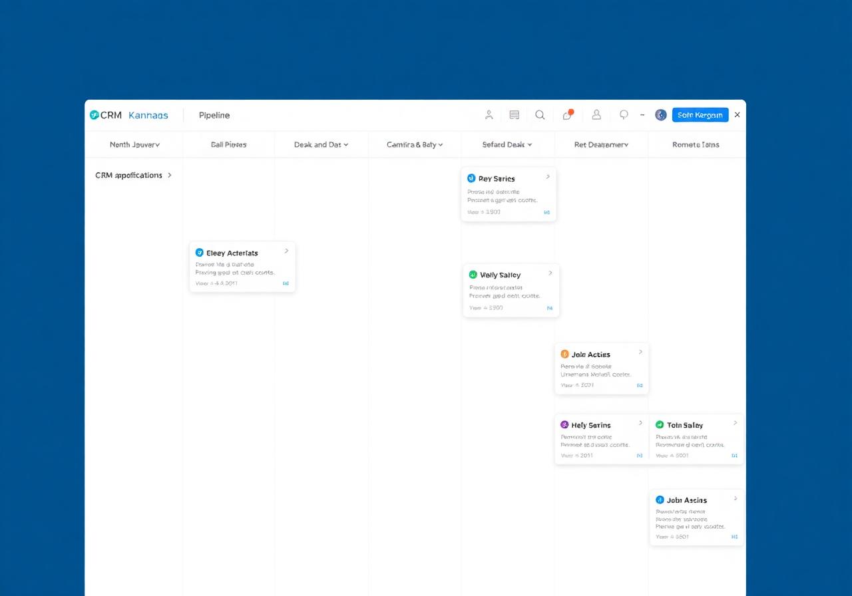852x596 pixels.
Task: Click the orange avatar on Jola Acties card
Action: click(x=565, y=355)
